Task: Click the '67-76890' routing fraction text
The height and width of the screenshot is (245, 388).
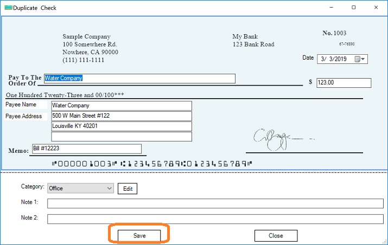Action: (x=347, y=44)
